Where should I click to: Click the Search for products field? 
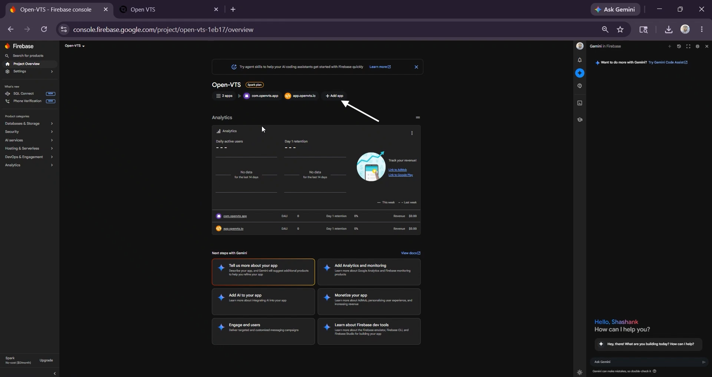[29, 56]
